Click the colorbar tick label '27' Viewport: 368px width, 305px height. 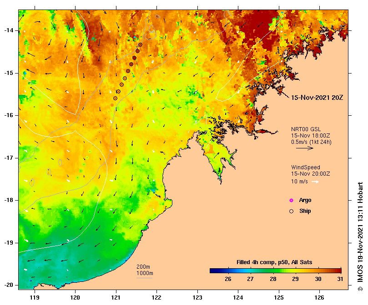click(251, 279)
